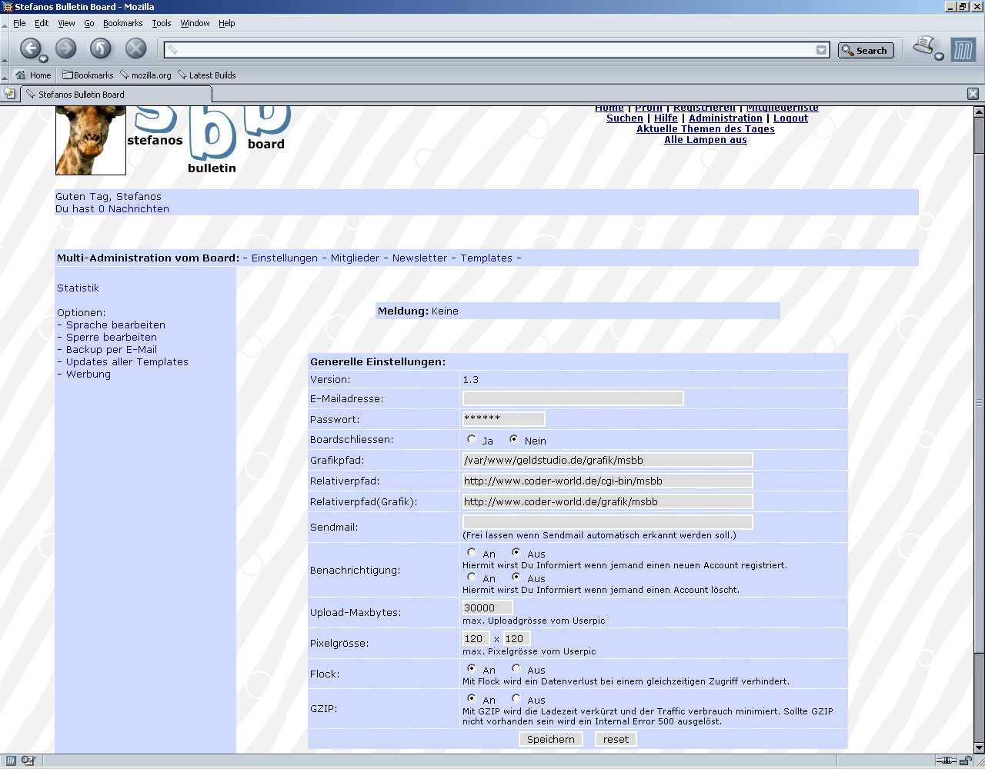The height and width of the screenshot is (769, 985).
Task: Open the Print toolbar icon
Action: pos(923,46)
